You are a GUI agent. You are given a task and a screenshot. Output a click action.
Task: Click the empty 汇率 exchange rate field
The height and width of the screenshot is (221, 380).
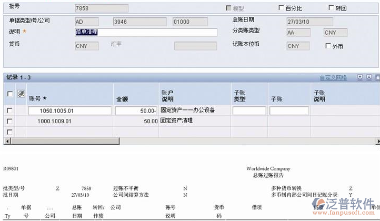pos(196,46)
